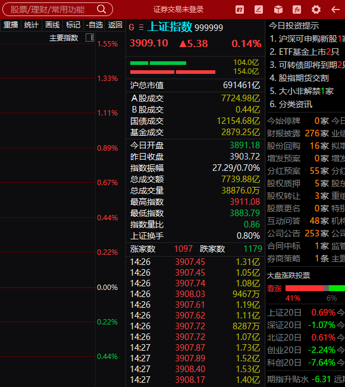
Task: Click the BT icon in top bar
Action: pos(240,10)
